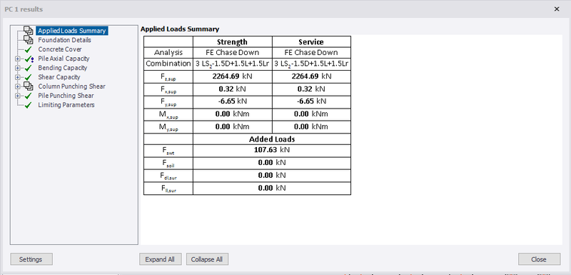The width and height of the screenshot is (571, 275).
Task: Open the Settings button
Action: 31,259
